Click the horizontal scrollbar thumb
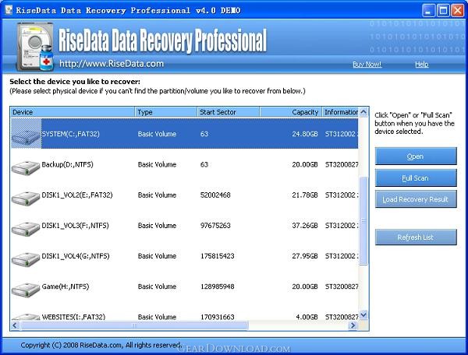This screenshot has height=355, width=468. (133, 325)
